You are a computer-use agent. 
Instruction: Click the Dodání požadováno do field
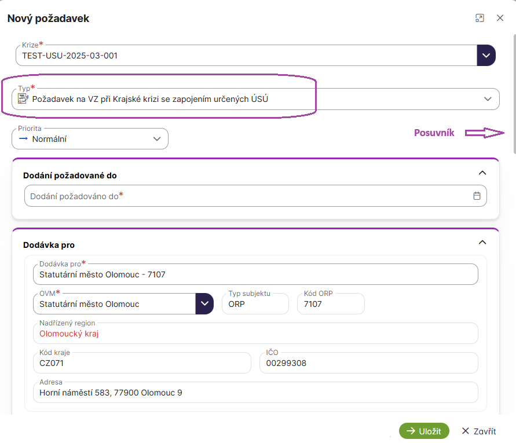(x=243, y=196)
